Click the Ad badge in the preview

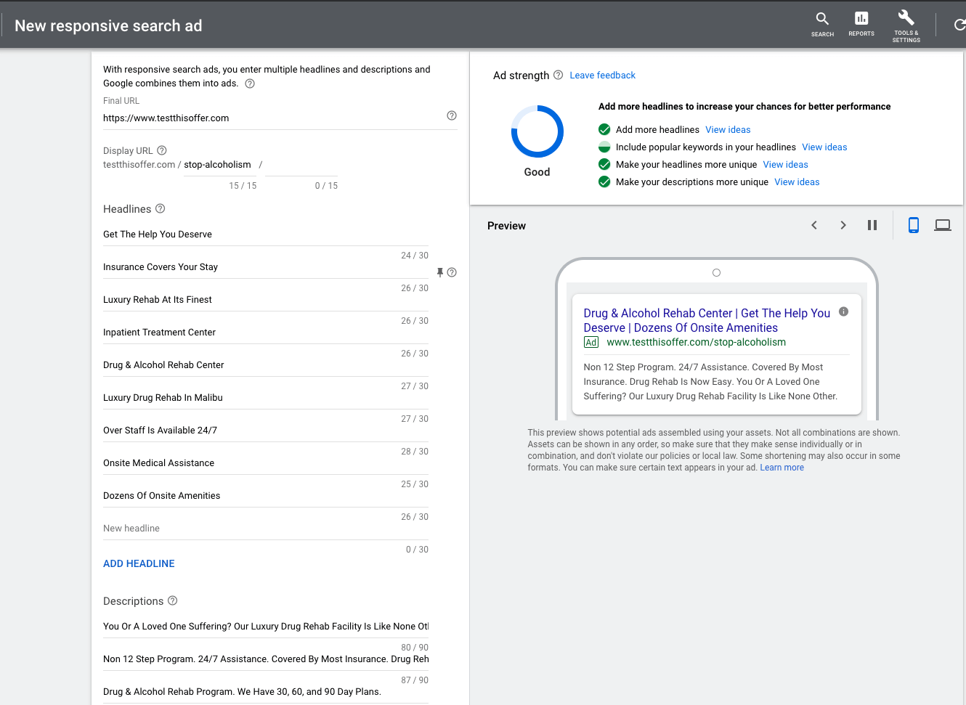pos(591,343)
